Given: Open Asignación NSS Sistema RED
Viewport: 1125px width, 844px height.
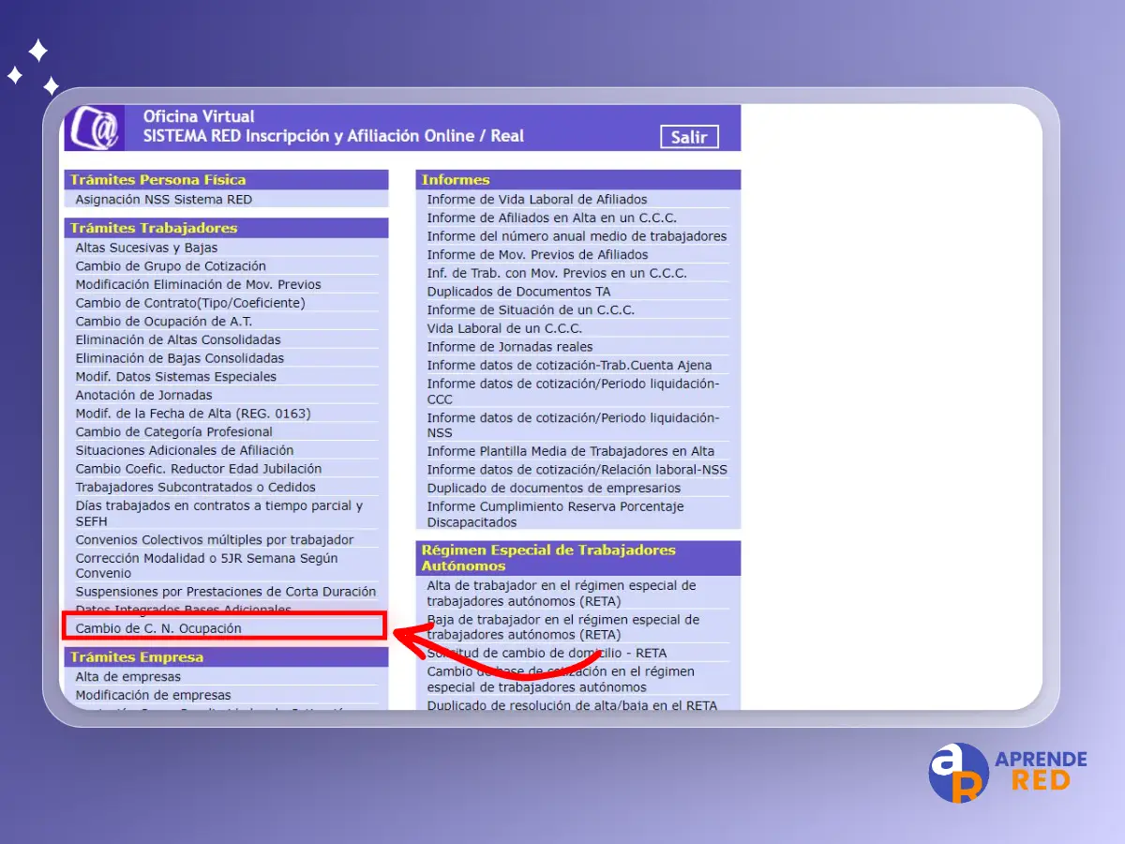Looking at the screenshot, I should pos(163,200).
